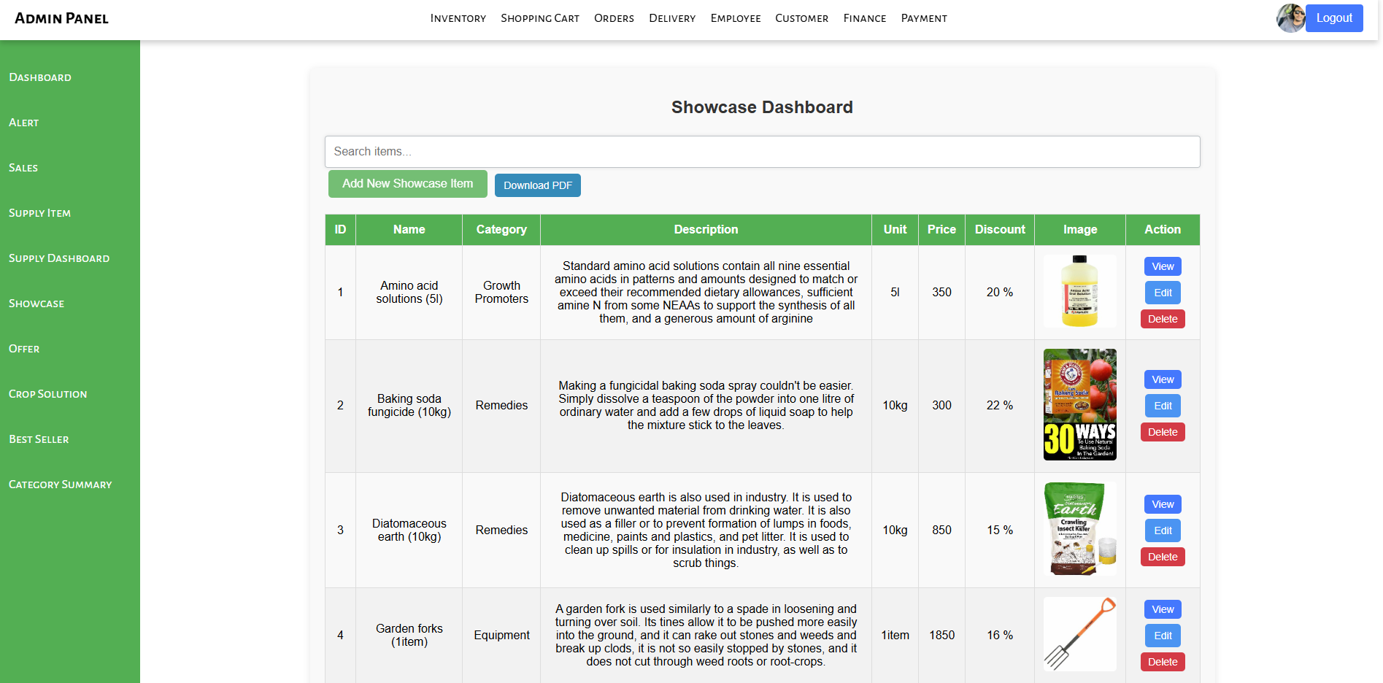Open the Amino acid solutions product image
The height and width of the screenshot is (683, 1383).
(x=1079, y=291)
